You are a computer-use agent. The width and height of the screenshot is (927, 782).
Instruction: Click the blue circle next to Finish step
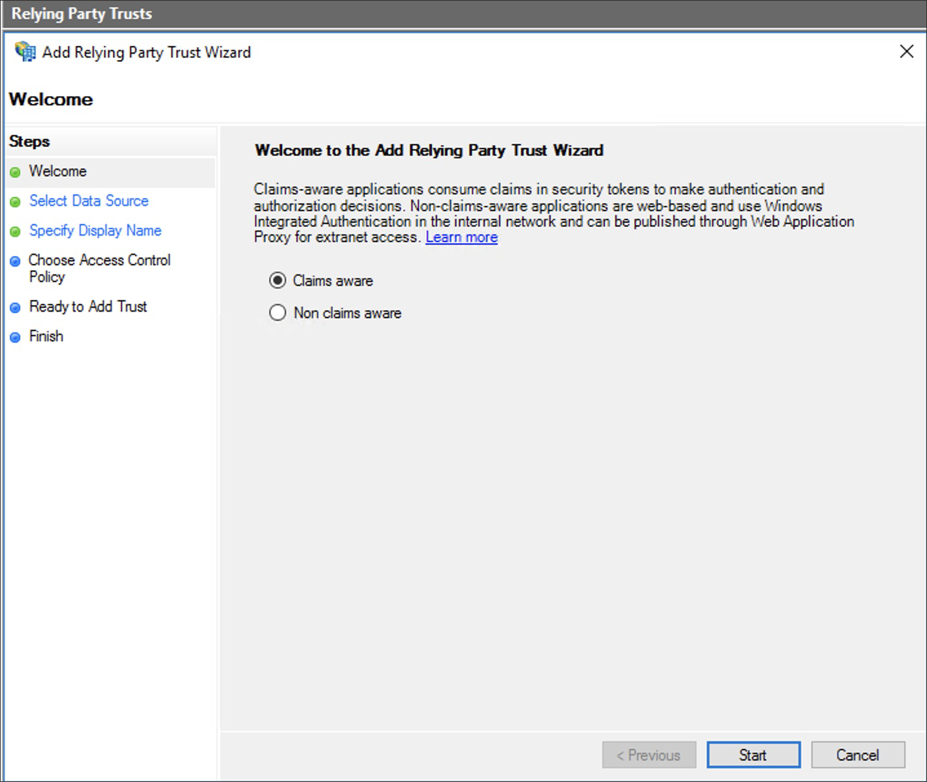coord(15,337)
